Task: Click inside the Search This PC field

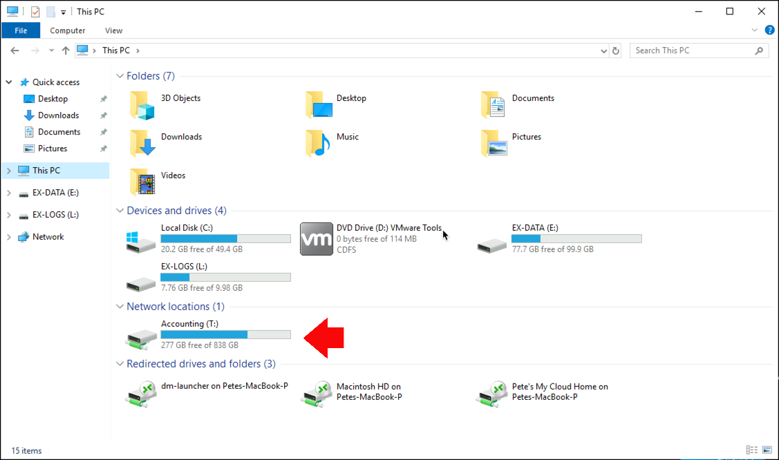Action: [691, 50]
